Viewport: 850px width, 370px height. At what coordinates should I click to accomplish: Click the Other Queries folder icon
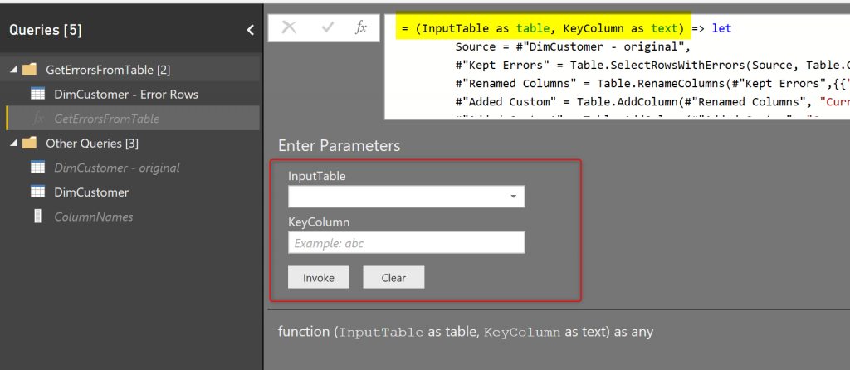point(30,144)
